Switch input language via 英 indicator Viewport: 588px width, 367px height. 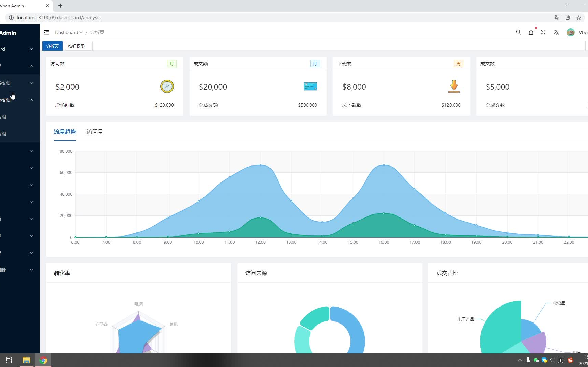click(560, 360)
